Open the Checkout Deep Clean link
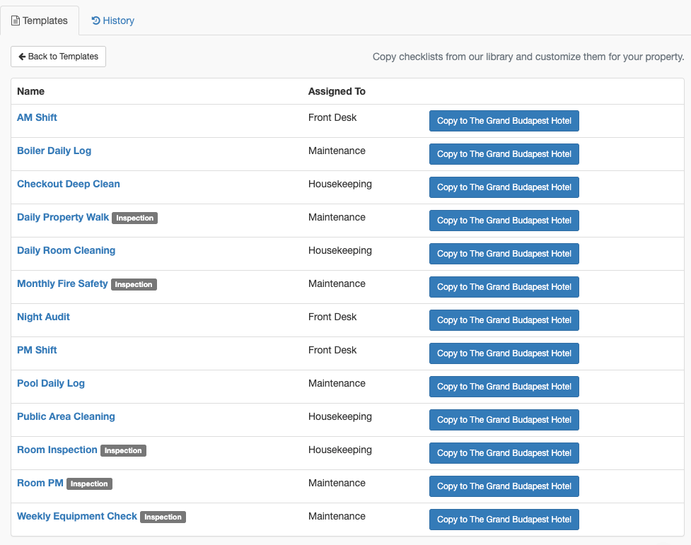 click(x=69, y=184)
